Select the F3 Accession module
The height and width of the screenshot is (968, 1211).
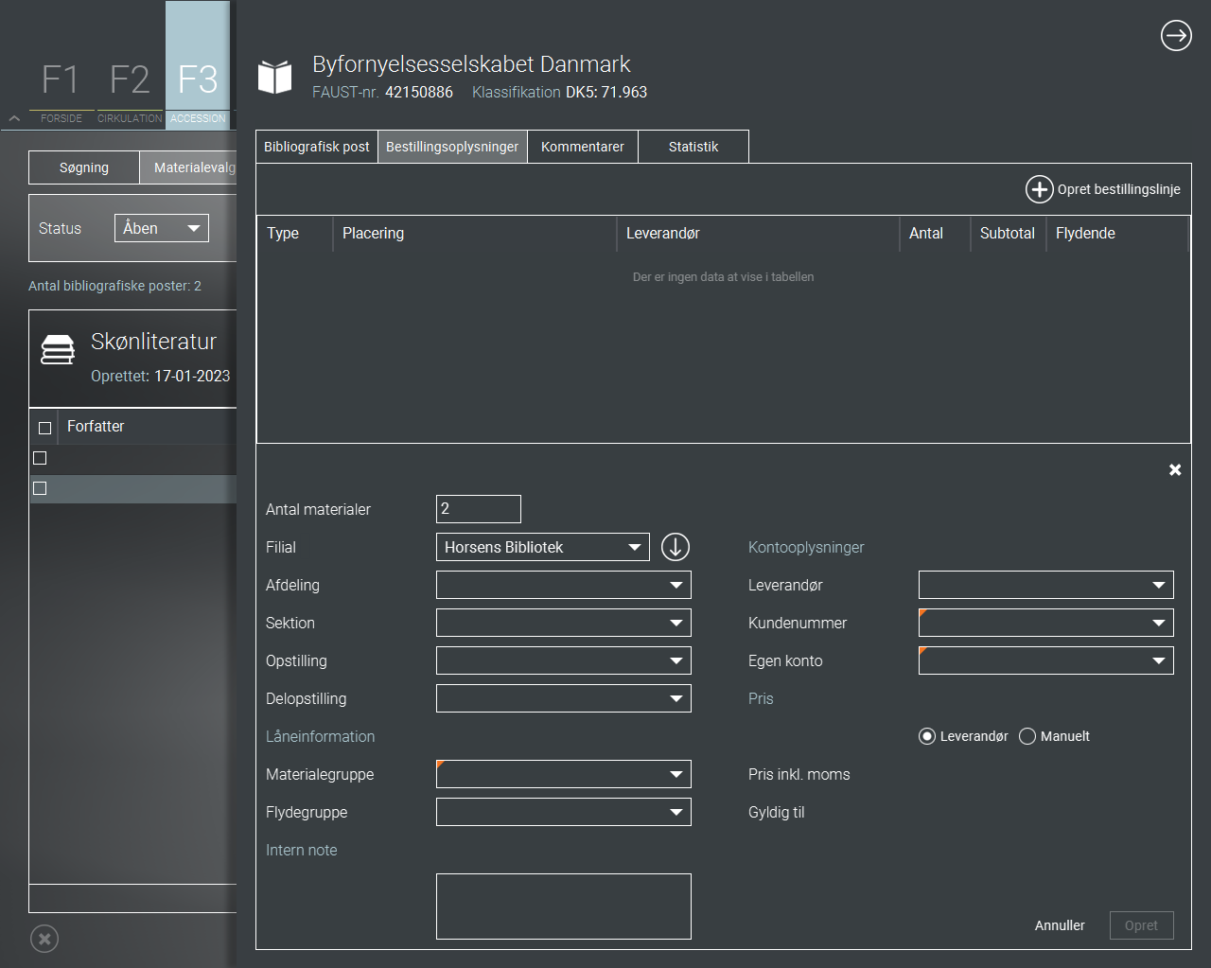(x=198, y=64)
